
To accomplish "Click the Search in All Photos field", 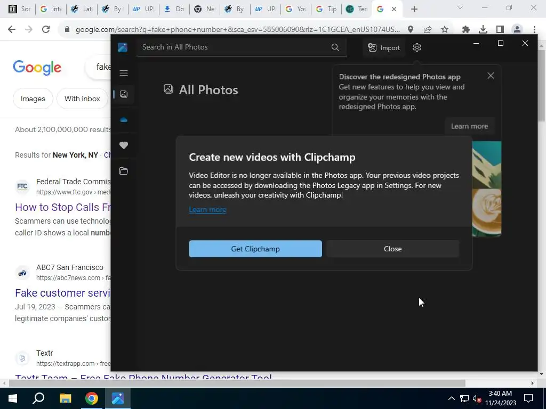I will [242, 47].
